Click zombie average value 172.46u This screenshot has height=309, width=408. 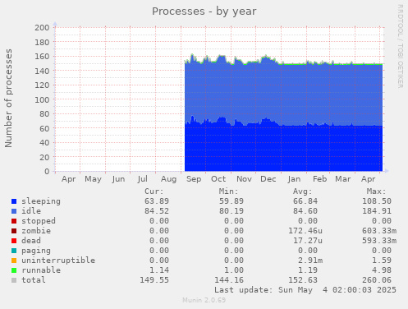tap(305, 231)
